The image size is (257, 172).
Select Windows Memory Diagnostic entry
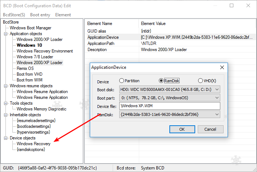(41, 109)
